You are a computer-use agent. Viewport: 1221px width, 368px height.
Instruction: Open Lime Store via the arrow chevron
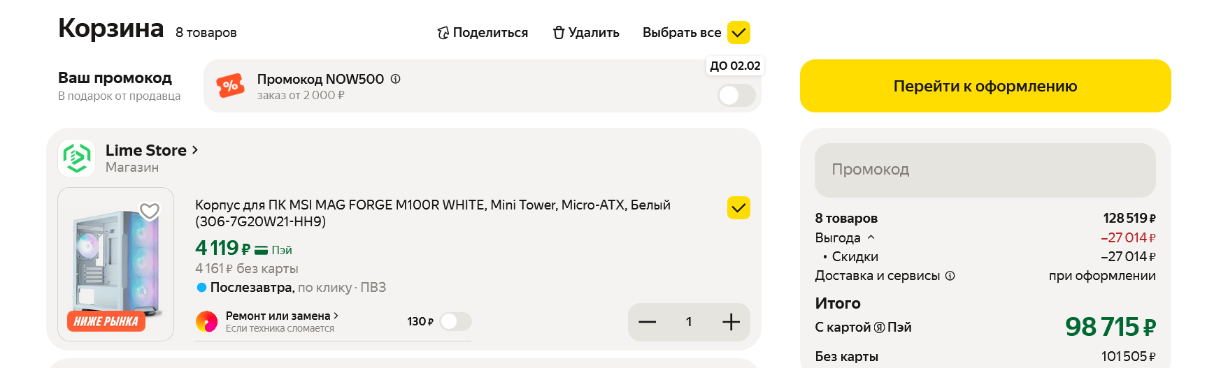195,150
